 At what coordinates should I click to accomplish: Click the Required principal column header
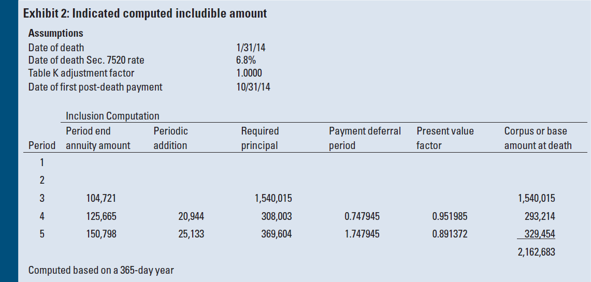[260, 138]
